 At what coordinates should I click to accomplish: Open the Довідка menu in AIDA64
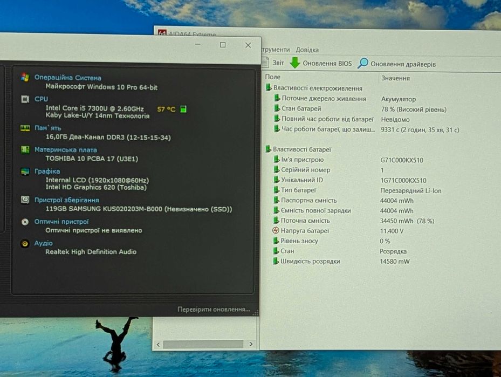point(307,50)
